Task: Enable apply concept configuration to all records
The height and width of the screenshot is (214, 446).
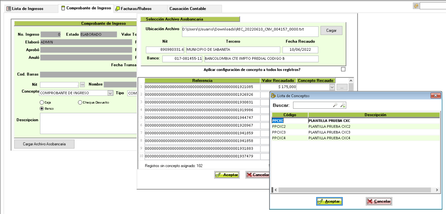Action: coord(343,69)
